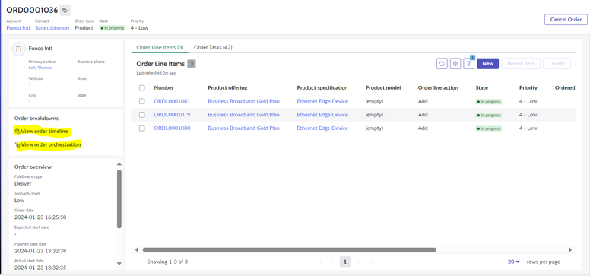Open Ethernet Edge Device in ORDL0001081 row
This screenshot has height=276, width=590.
click(x=322, y=101)
